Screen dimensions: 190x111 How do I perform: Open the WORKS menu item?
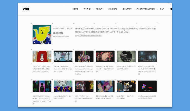pyautogui.click(x=87, y=9)
